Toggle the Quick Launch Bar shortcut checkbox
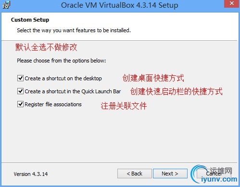 pos(20,91)
